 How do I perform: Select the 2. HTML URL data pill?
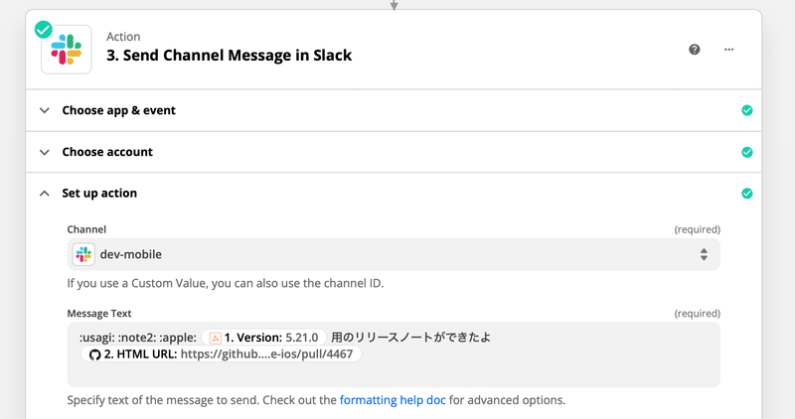pos(221,354)
